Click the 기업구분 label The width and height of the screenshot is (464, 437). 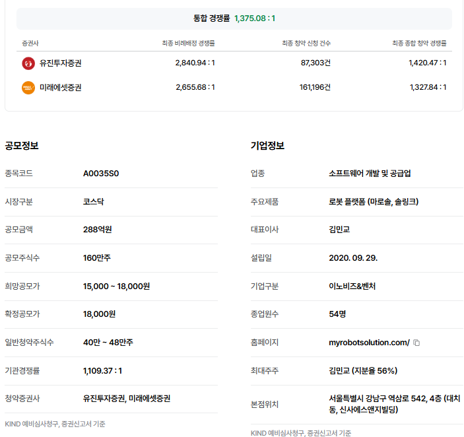click(x=265, y=286)
